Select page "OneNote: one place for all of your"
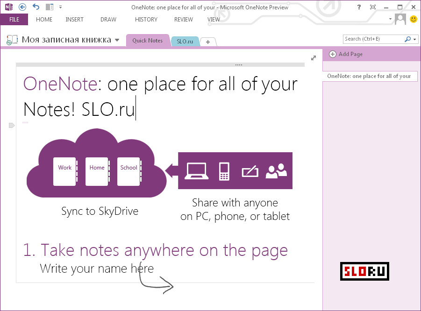This screenshot has width=421, height=311. click(370, 76)
